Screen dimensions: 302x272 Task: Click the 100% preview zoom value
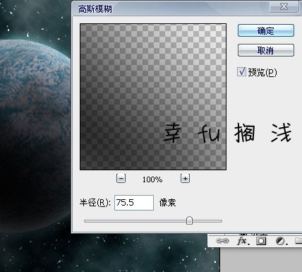tap(152, 179)
